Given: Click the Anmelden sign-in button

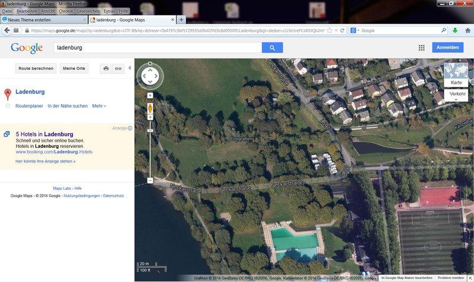Looking at the screenshot, I should [x=447, y=48].
